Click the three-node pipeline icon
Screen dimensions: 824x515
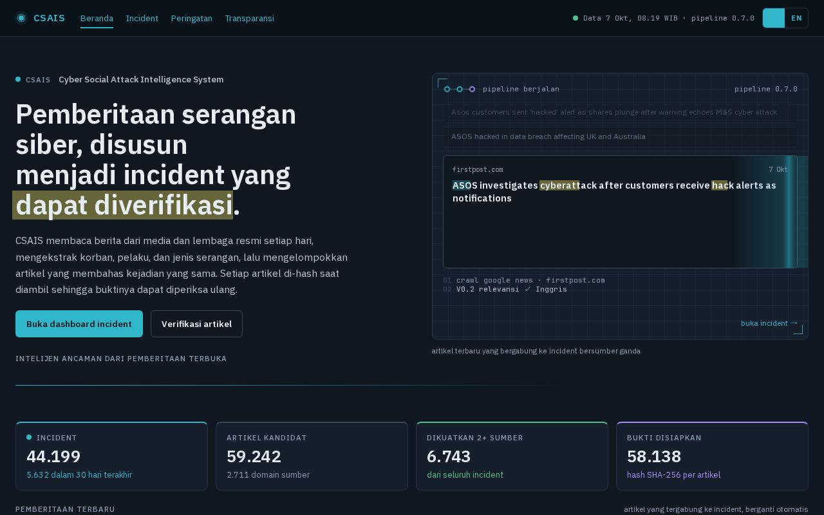click(460, 89)
